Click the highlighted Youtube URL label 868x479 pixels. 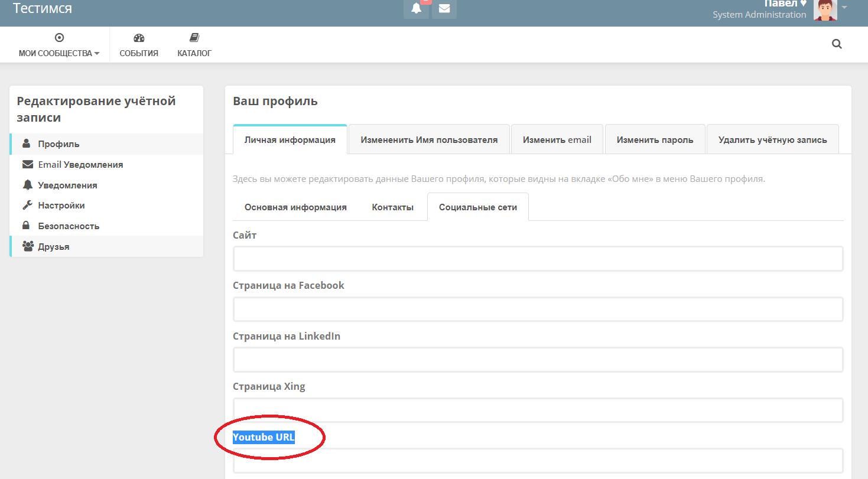click(x=264, y=437)
